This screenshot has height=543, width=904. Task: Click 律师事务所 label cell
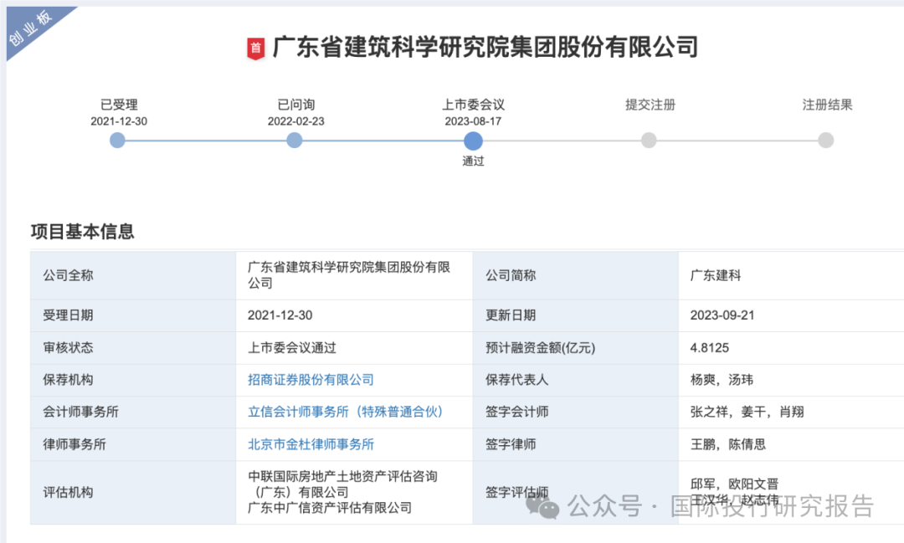tap(133, 444)
